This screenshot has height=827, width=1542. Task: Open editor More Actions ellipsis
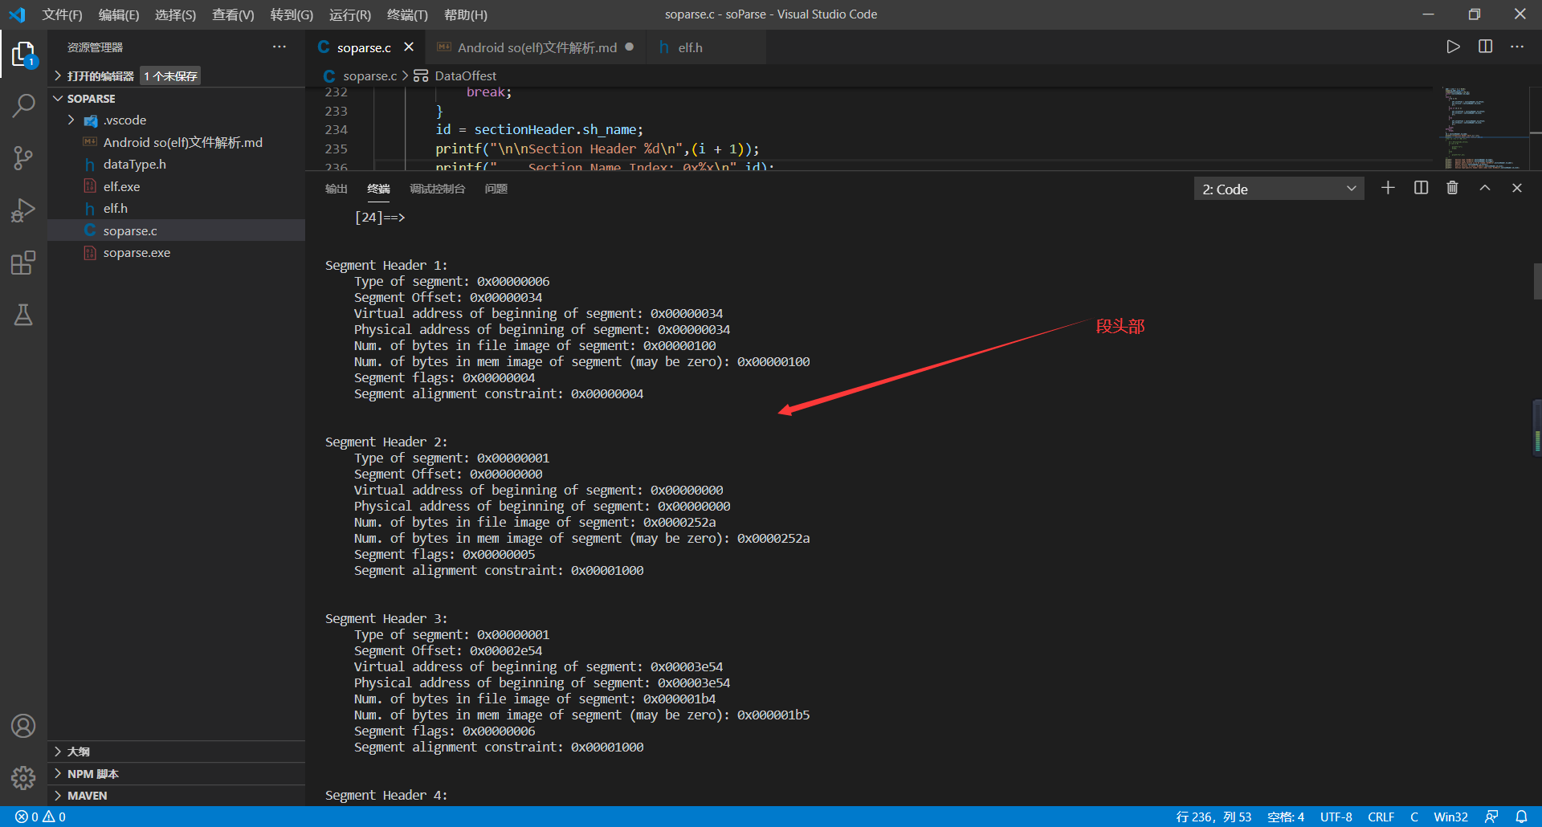coord(1516,47)
